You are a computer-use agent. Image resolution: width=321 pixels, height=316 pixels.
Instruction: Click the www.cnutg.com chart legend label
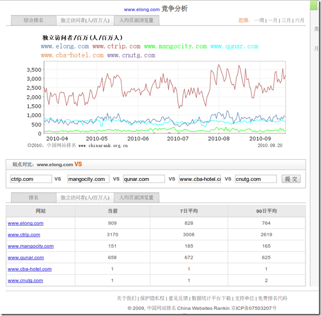click(131, 55)
